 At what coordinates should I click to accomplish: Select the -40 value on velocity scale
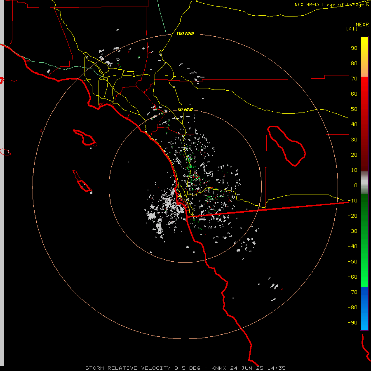(x=352, y=247)
